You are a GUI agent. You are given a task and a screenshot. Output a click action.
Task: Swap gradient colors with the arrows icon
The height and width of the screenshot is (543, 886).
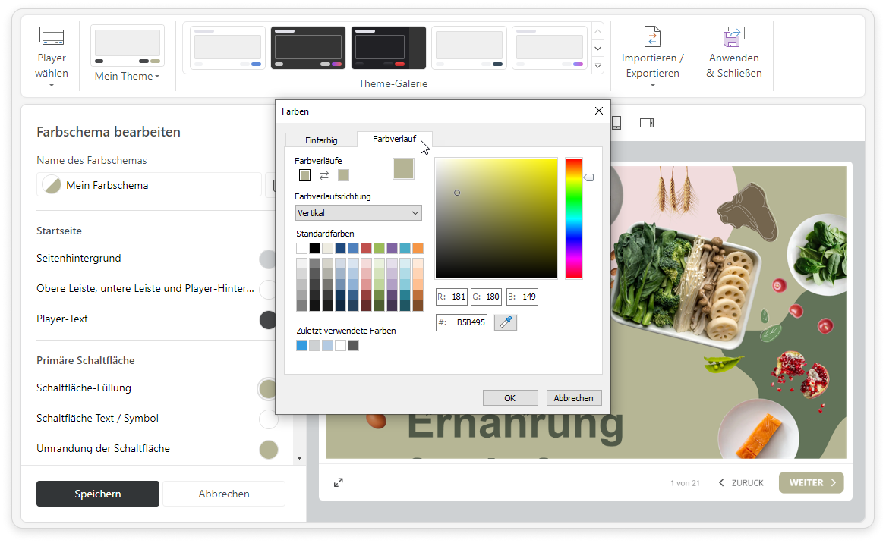[x=324, y=175]
